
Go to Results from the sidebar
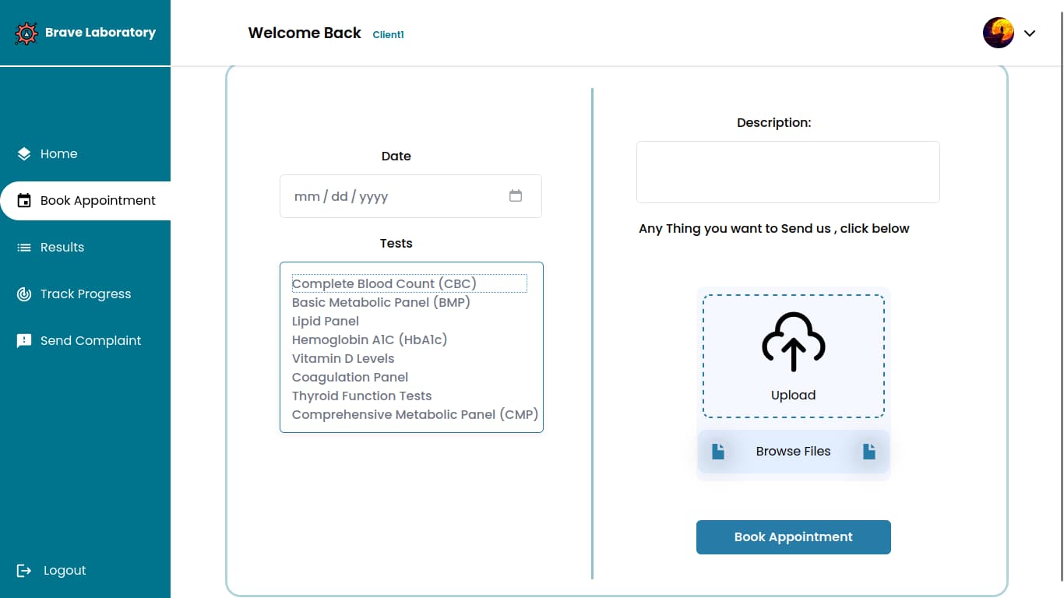coord(62,247)
